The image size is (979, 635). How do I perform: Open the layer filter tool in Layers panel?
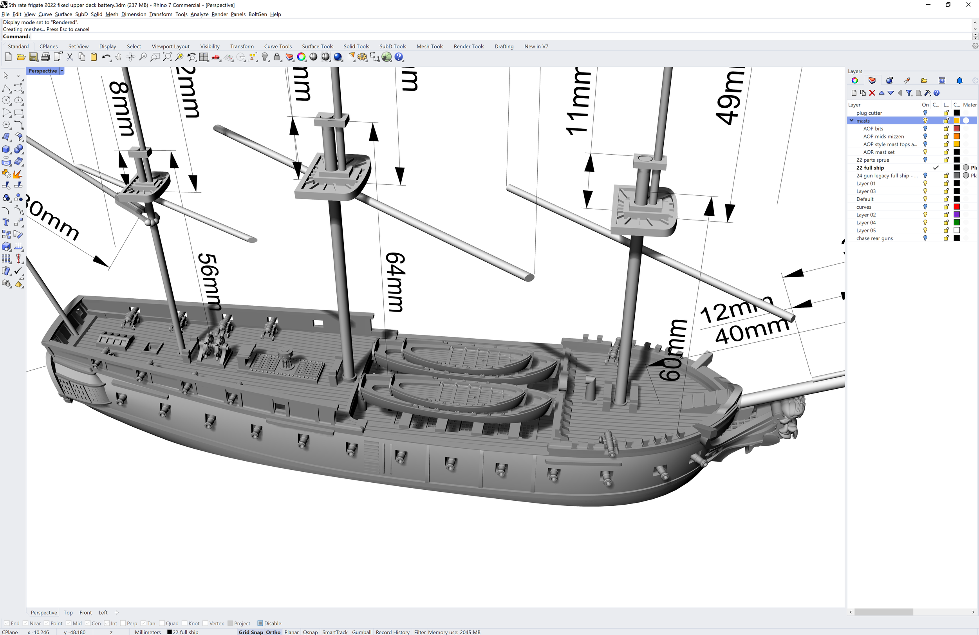(x=909, y=93)
